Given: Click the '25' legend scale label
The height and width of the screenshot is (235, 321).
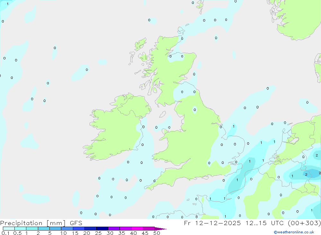Looking at the screenshot, I should pyautogui.click(x=98, y=233).
